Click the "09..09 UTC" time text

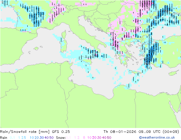pos(149,132)
